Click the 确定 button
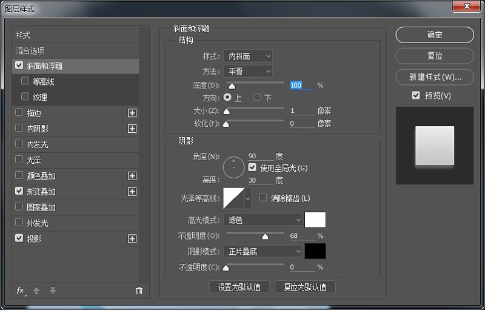Image resolution: width=485 pixels, height=310 pixels. click(435, 35)
